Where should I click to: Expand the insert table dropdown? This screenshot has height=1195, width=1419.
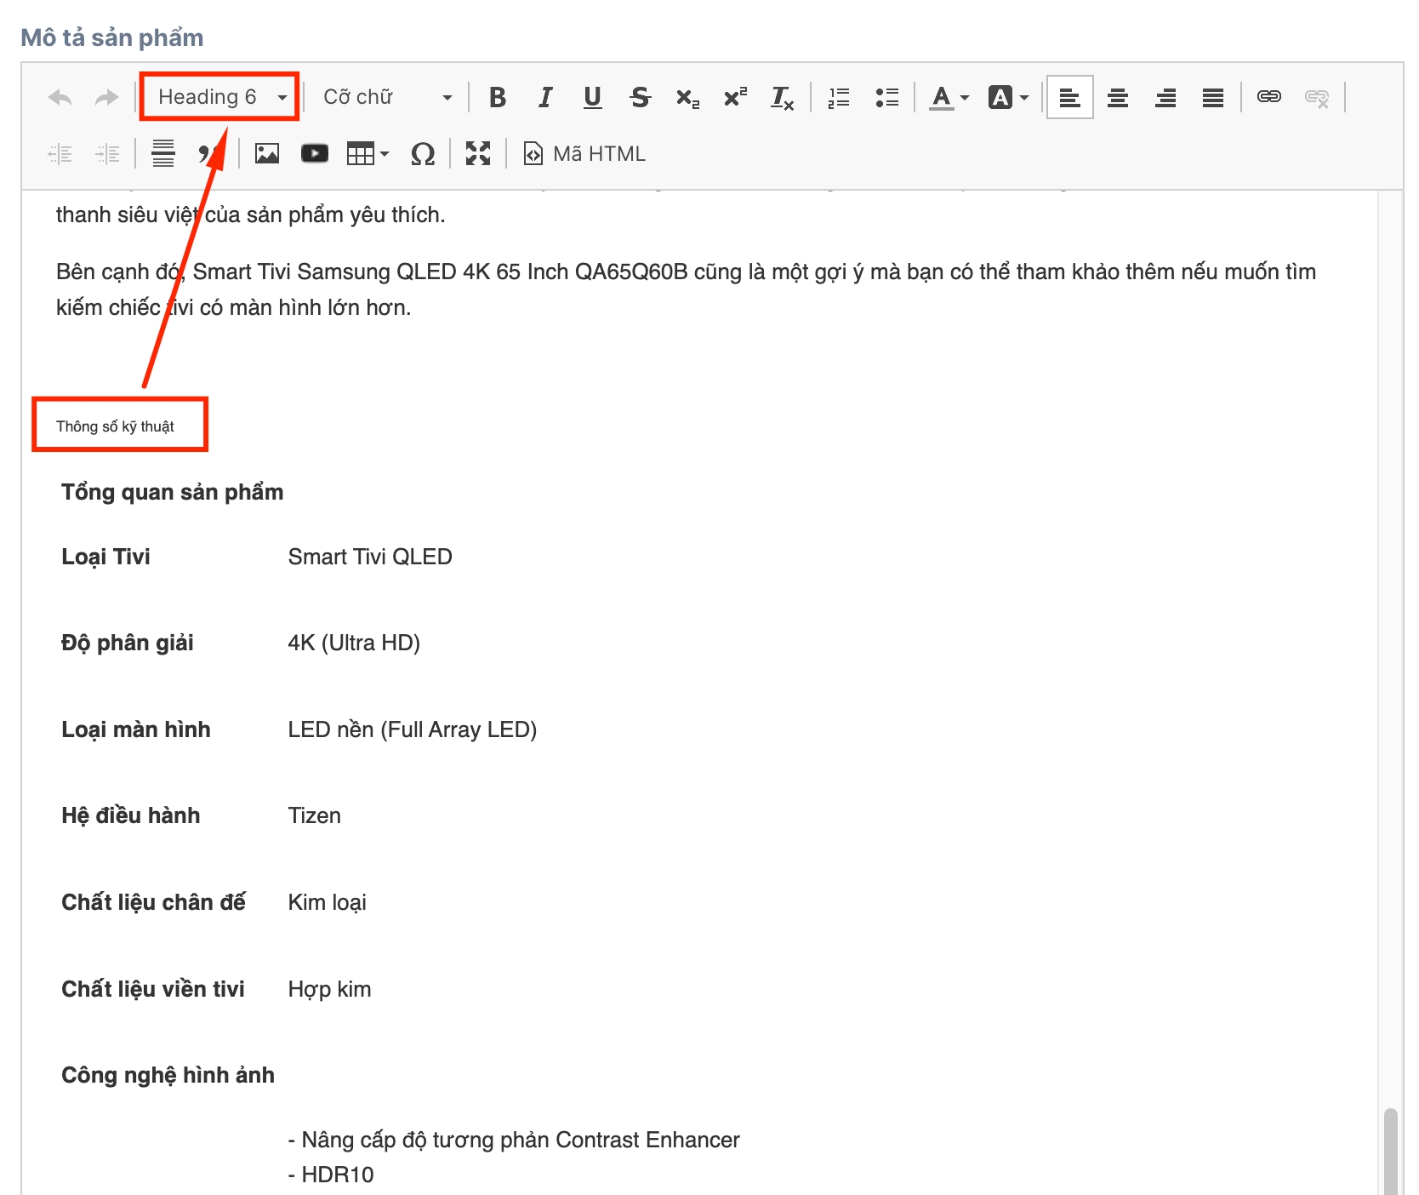[x=368, y=154]
